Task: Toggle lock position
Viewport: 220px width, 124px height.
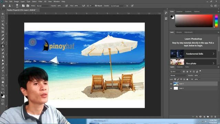Action: [x=181, y=79]
